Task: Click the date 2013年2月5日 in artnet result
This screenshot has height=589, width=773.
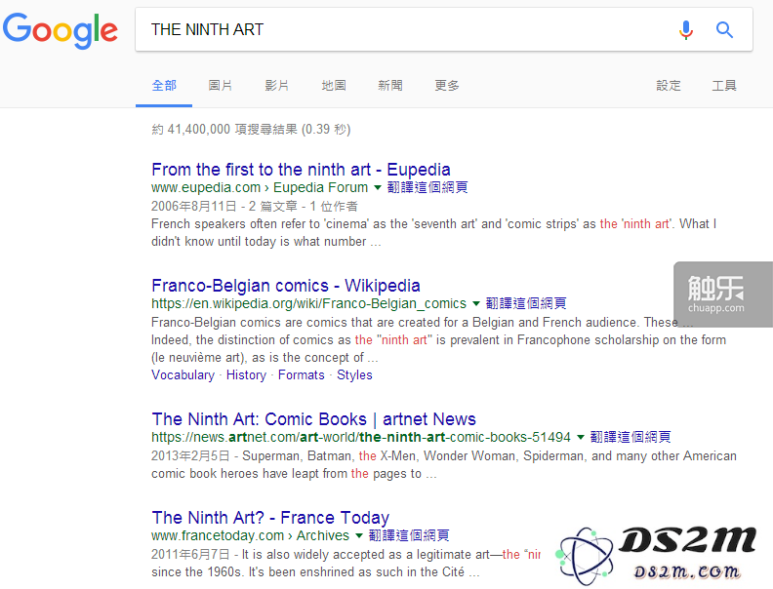Action: tap(190, 456)
